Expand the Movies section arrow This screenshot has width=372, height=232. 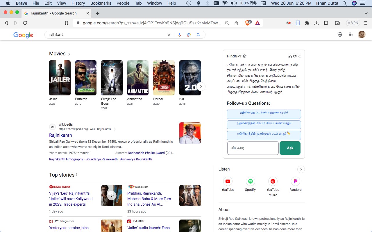click(x=69, y=54)
